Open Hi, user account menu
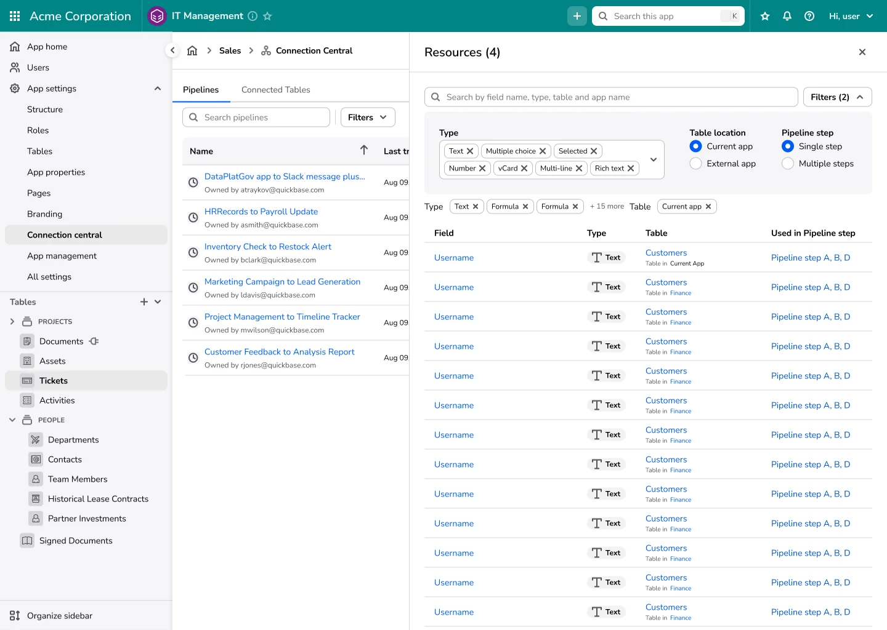 [x=851, y=16]
